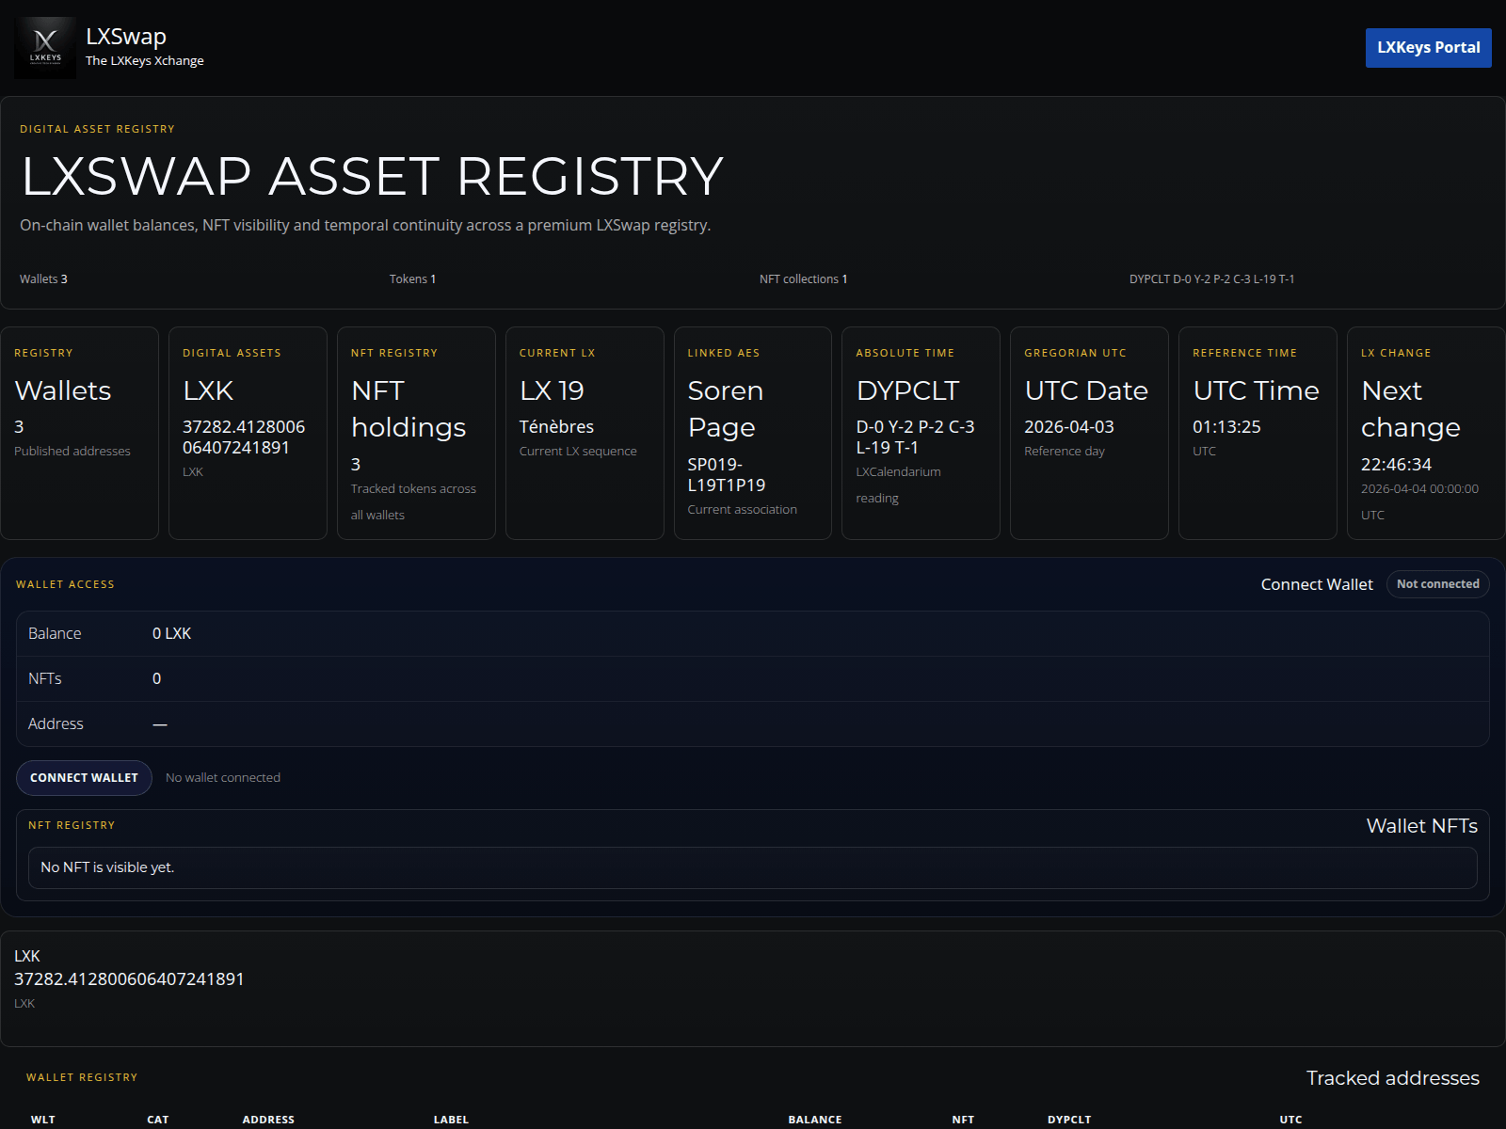The height and width of the screenshot is (1129, 1506).
Task: Click the '01:13:25' UTC time value
Action: click(1226, 427)
